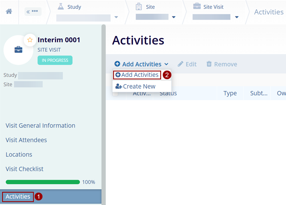This screenshot has width=286, height=205.
Task: Click the Home icon in breadcrumb
Action: click(9, 12)
